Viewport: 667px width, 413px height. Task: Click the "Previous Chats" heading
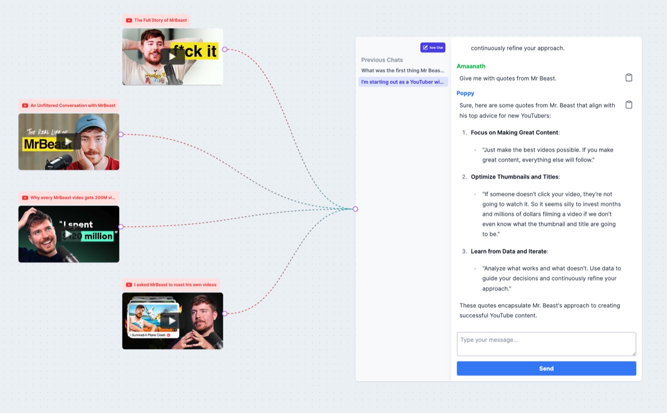click(x=382, y=60)
